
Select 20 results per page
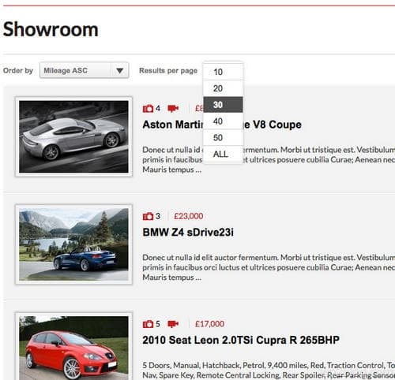point(223,88)
